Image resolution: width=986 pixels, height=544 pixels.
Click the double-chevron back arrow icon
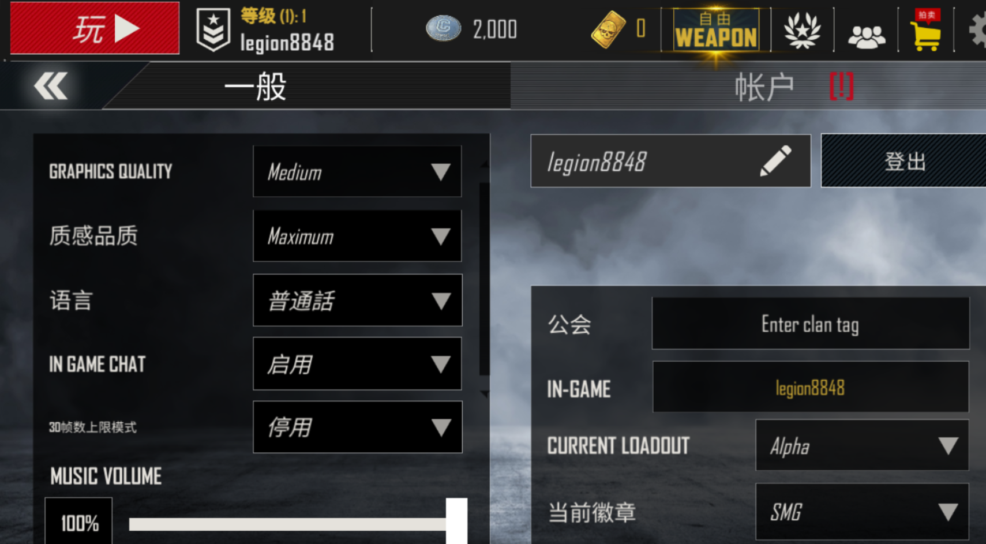(51, 87)
